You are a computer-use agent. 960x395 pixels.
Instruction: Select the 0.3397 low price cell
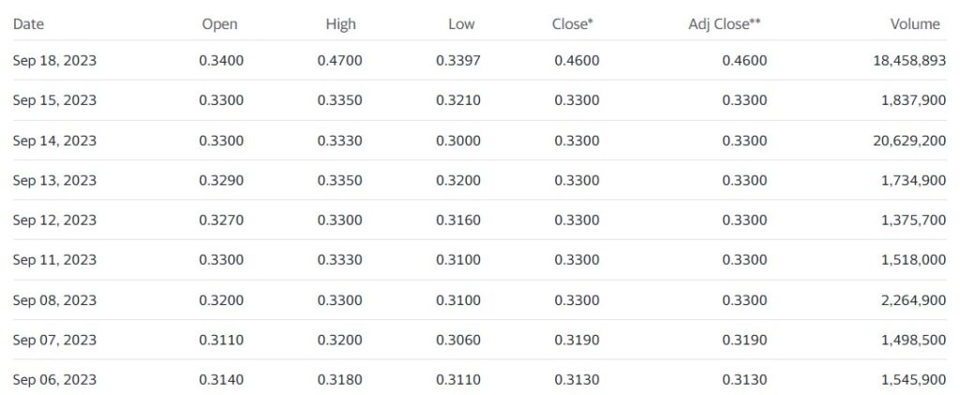tap(458, 61)
